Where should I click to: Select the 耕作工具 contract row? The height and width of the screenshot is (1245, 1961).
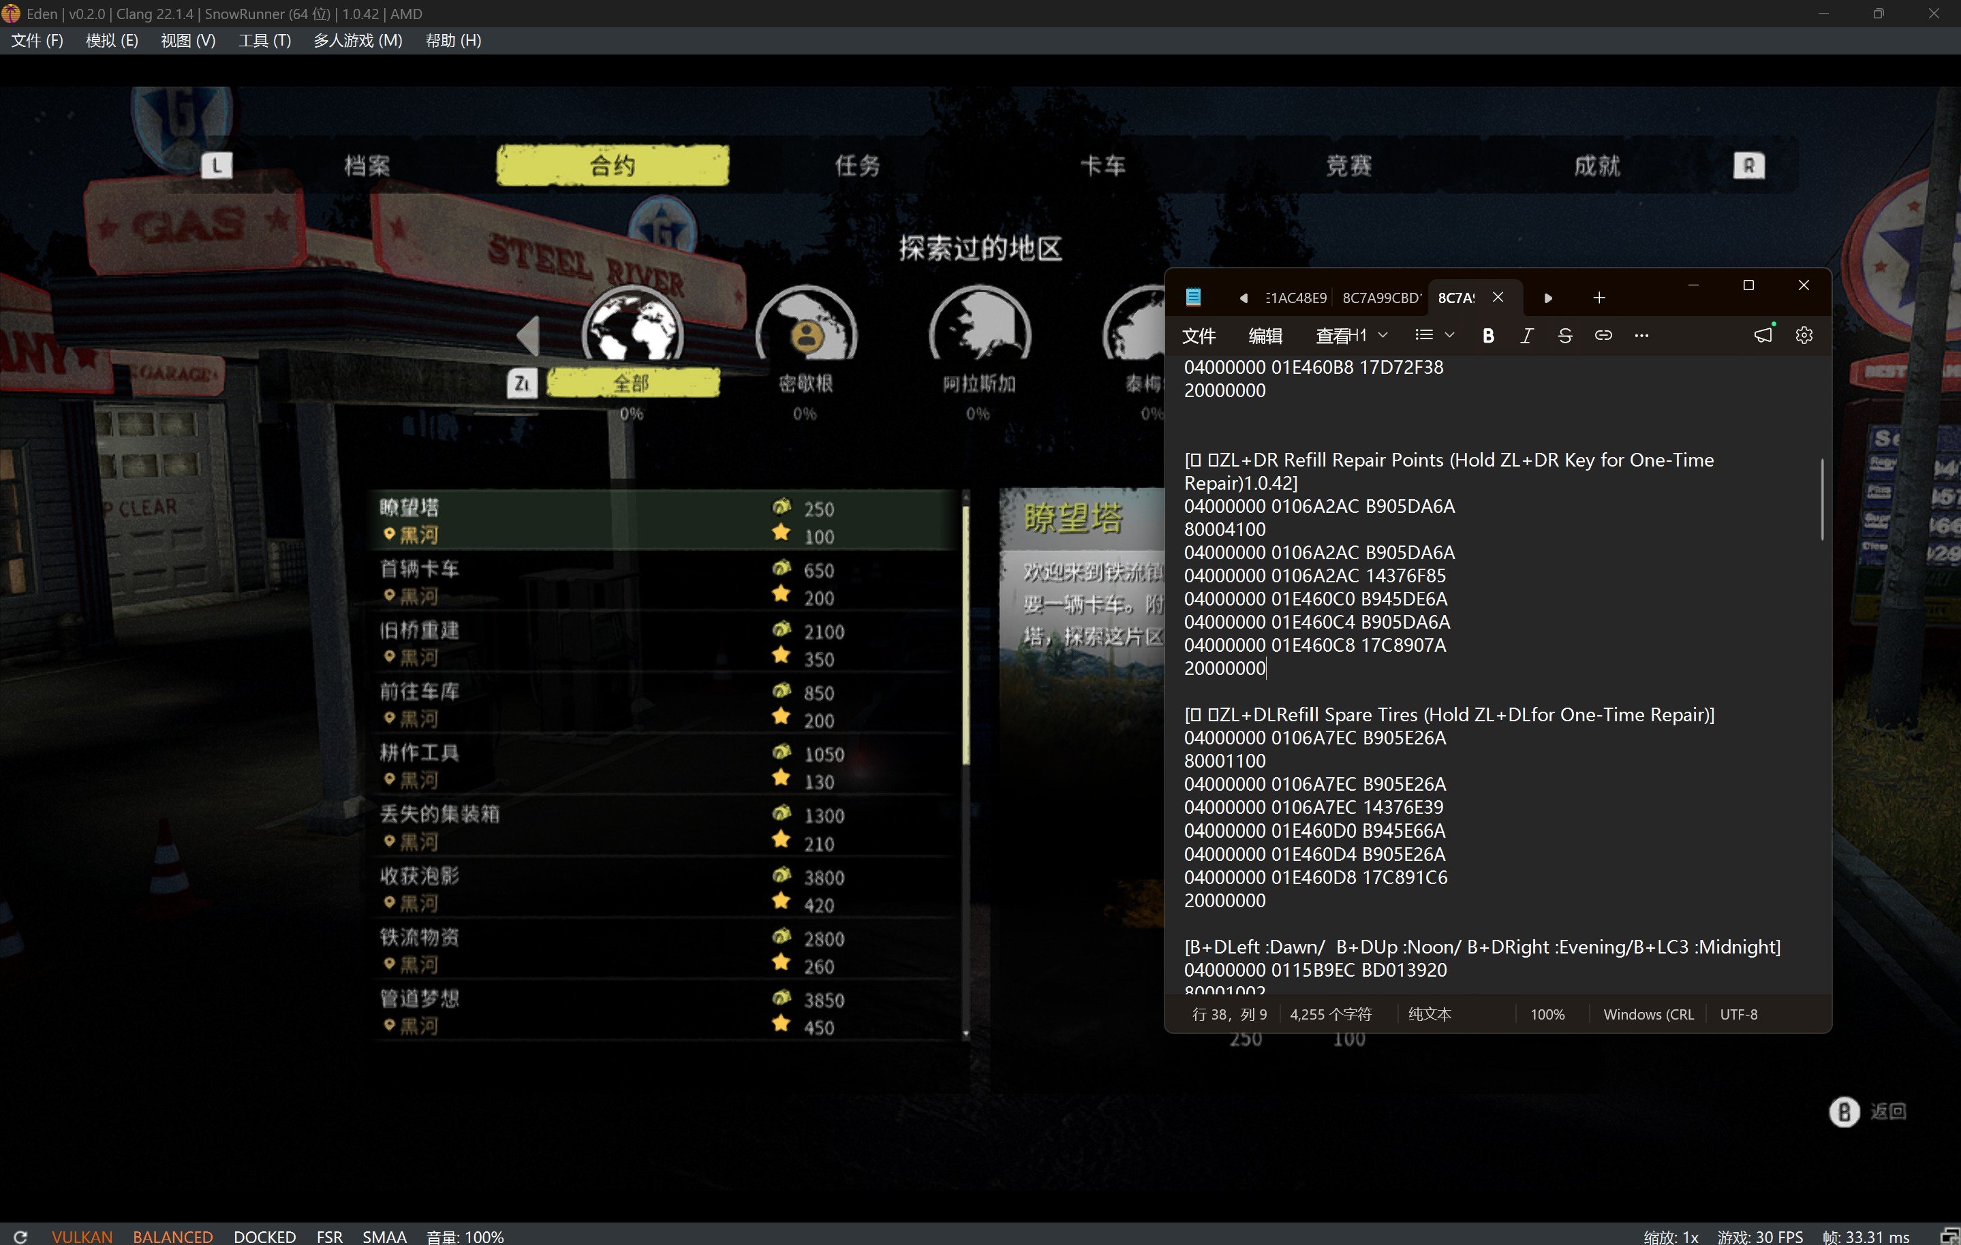(664, 766)
